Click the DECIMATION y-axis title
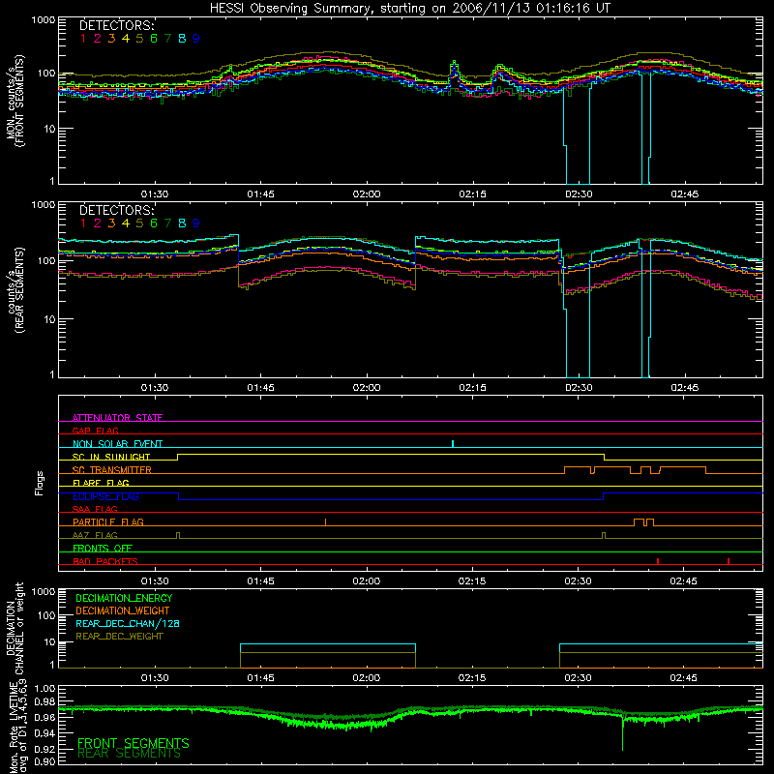Viewport: 774px width, 774px height. tap(15, 628)
